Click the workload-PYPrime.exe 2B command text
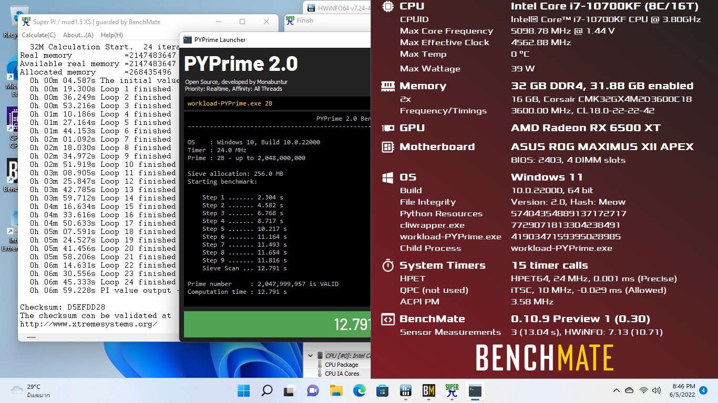 [x=230, y=103]
